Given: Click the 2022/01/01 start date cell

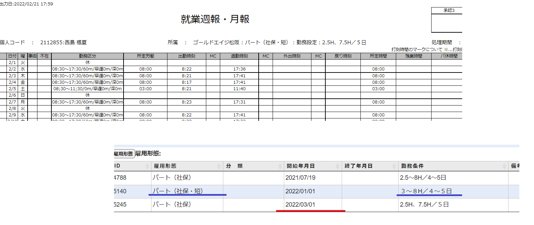Looking at the screenshot, I should click(300, 191).
